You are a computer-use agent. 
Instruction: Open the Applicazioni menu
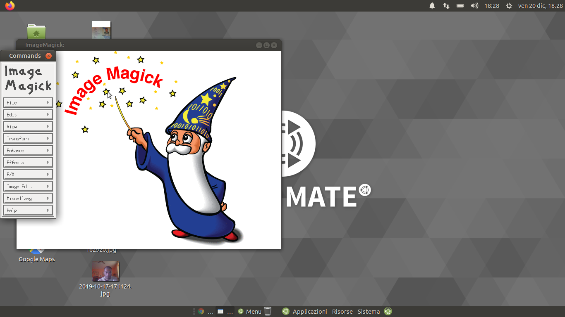point(310,312)
